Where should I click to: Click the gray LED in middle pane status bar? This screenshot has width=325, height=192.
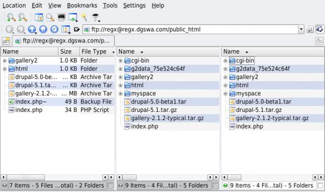120,185
